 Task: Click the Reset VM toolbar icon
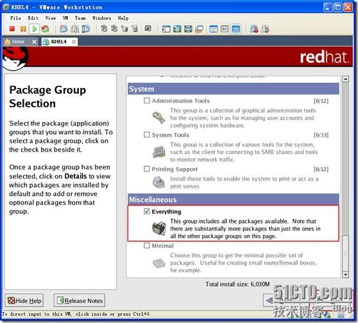45,29
